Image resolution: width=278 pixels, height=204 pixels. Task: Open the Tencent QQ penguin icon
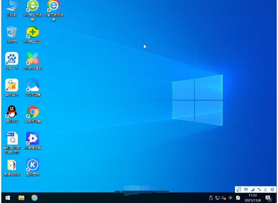(12, 112)
